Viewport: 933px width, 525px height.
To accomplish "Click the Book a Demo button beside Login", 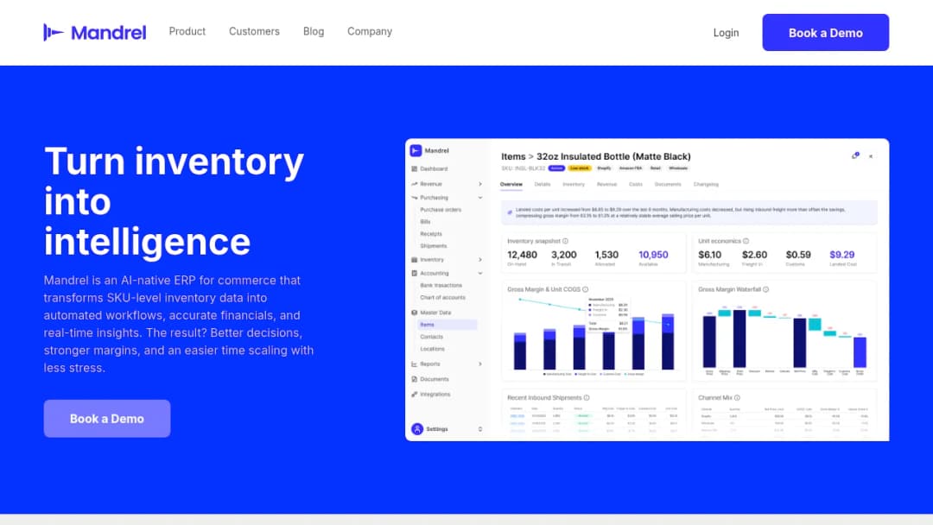I will (x=825, y=33).
